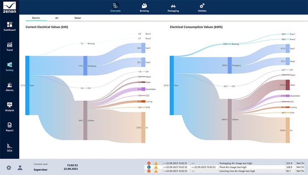This screenshot has height=175, width=308.
Task: Click Utilities node in kWh Sankey chart
Action: click(x=230, y=119)
